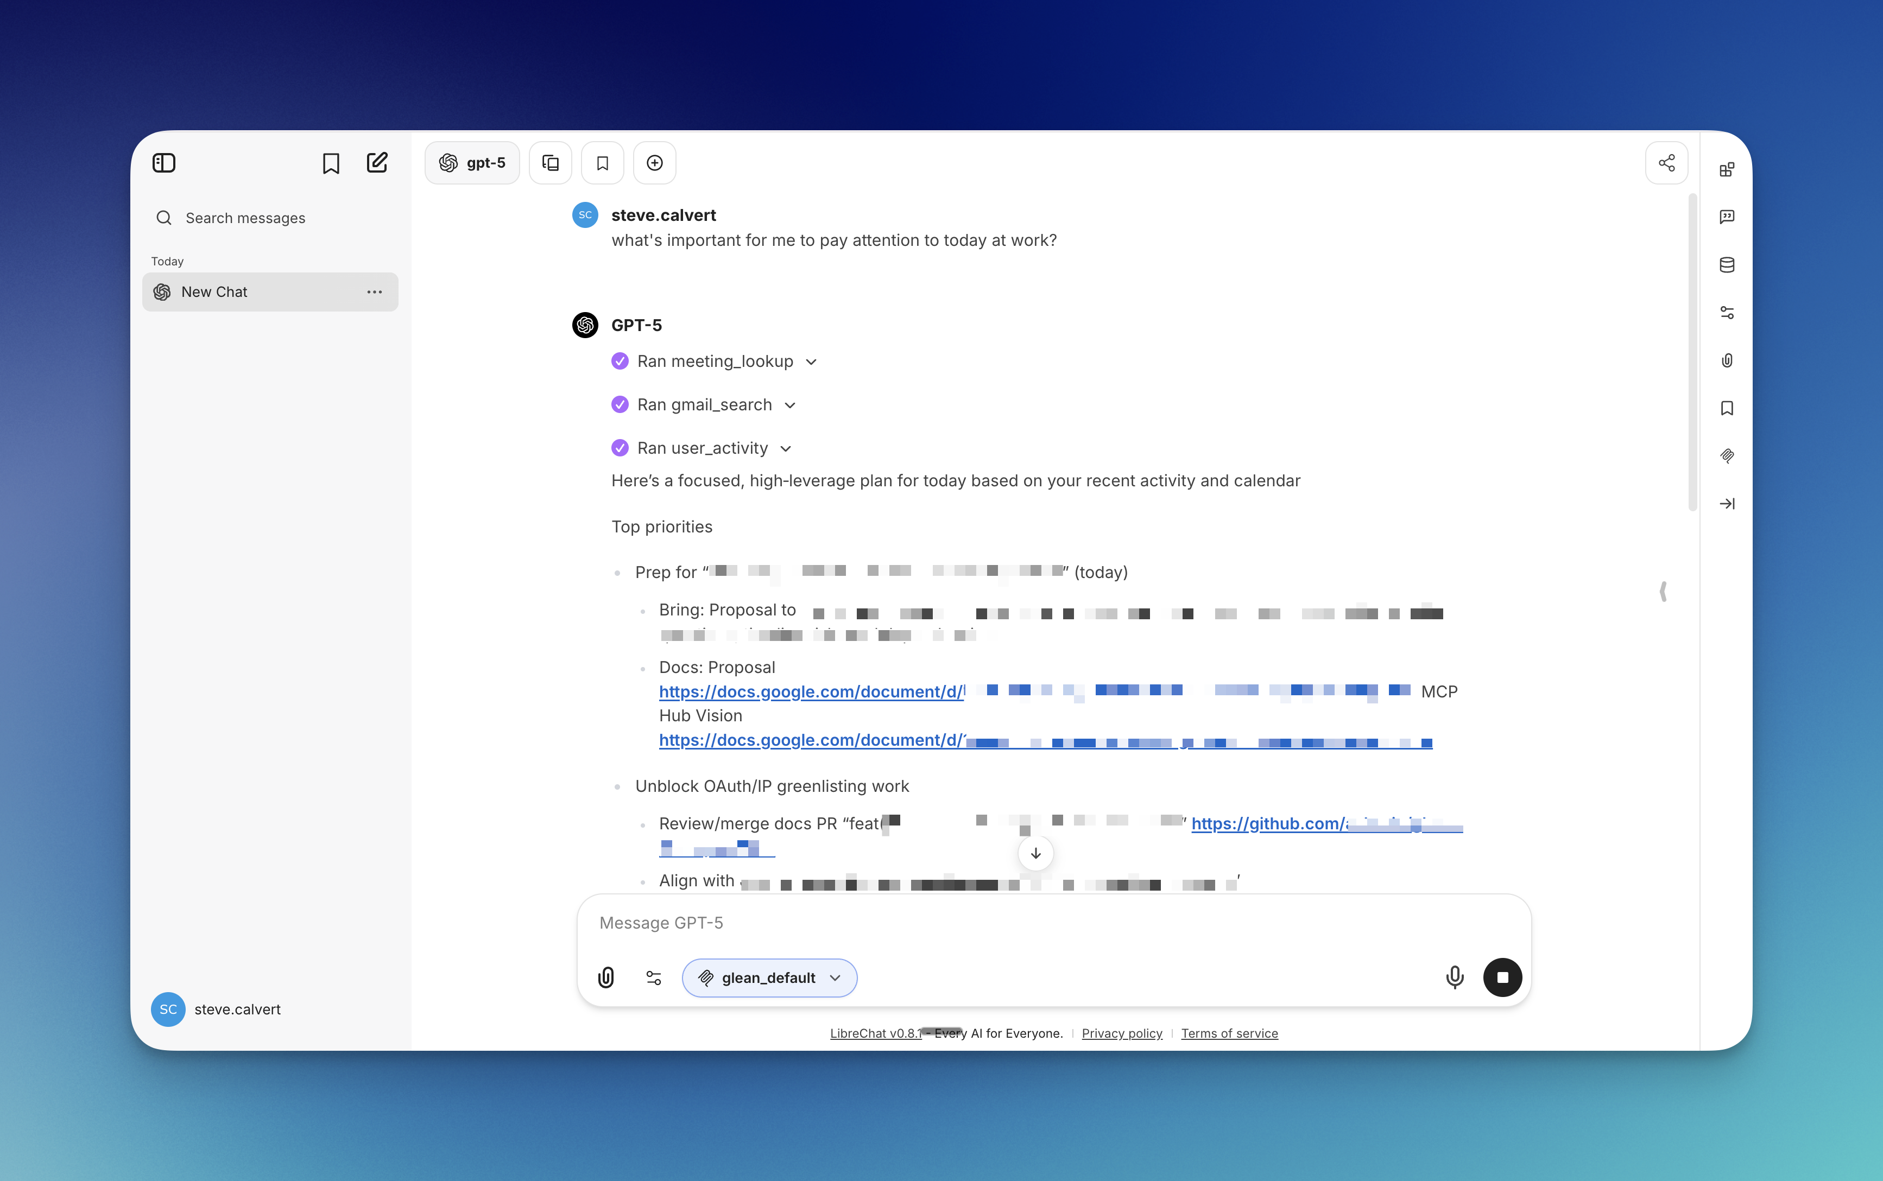Toggle microphone voice input
This screenshot has height=1181, width=1883.
click(x=1454, y=977)
